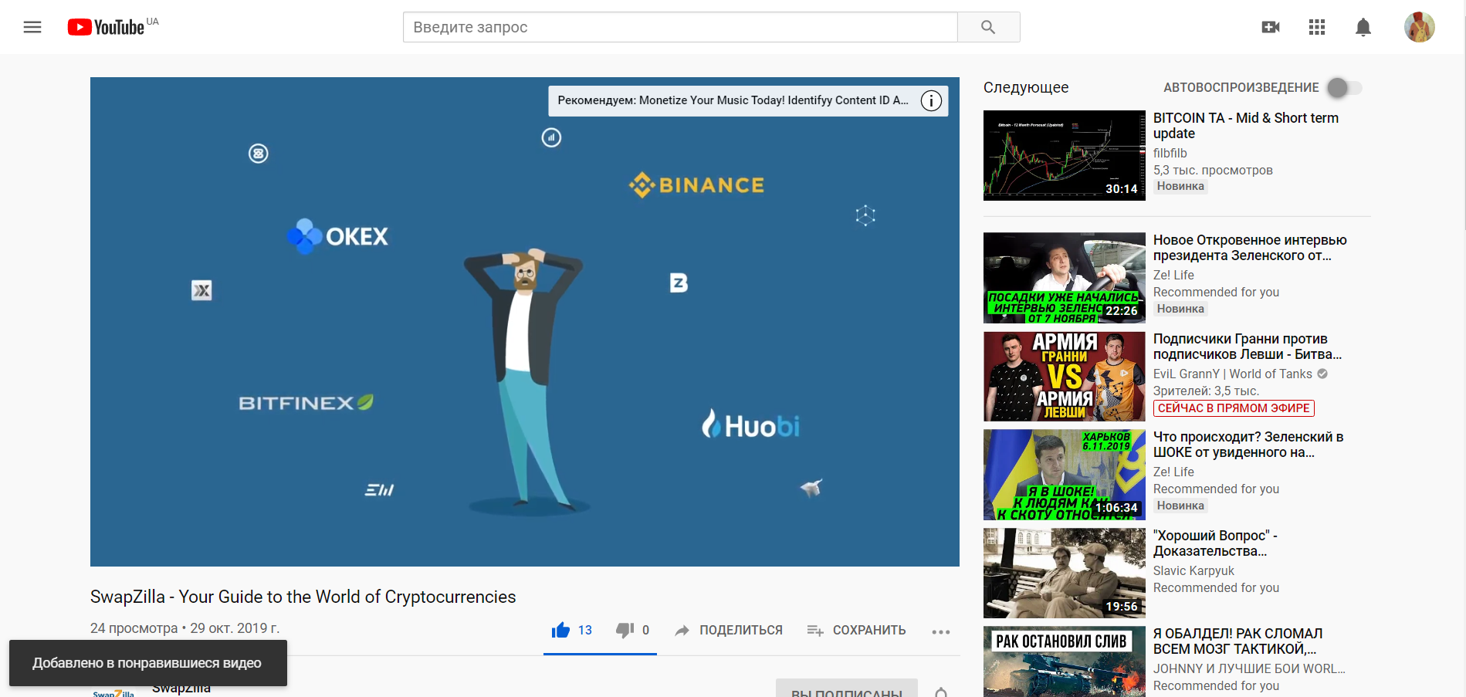Click the SwapZilla video title text
This screenshot has height=697, width=1466.
click(303, 597)
